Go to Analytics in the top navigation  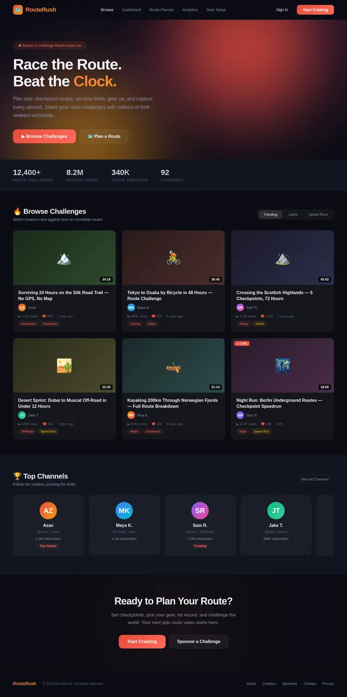pos(190,10)
